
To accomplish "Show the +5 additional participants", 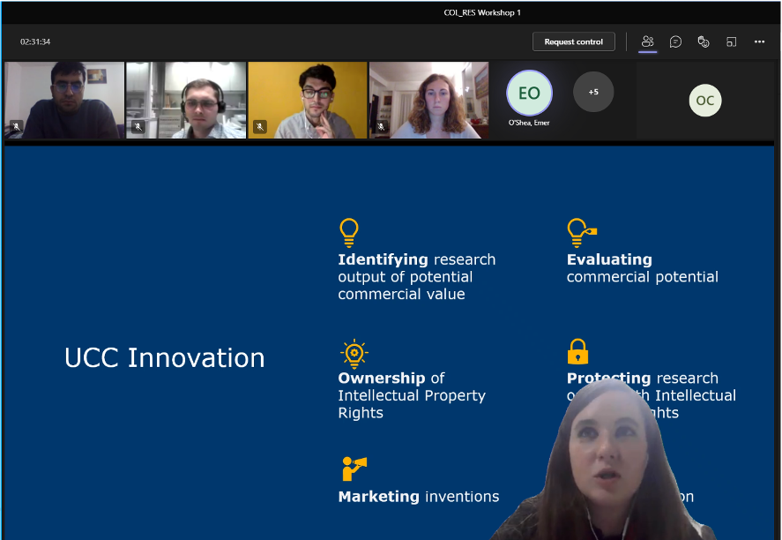I will [593, 92].
